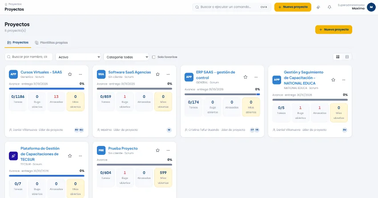Toggle theme icon beside notifications bell
The image size is (378, 198).
click(318, 7)
